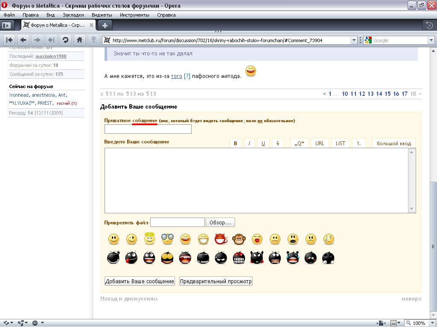Toggle bold formatting with B button
The width and height of the screenshot is (437, 327).
(235, 143)
